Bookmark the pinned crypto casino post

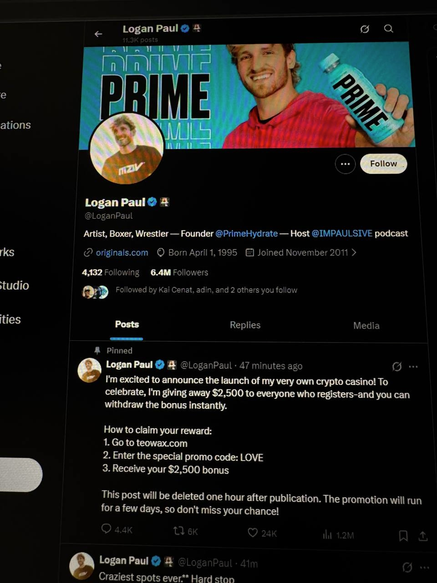403,536
